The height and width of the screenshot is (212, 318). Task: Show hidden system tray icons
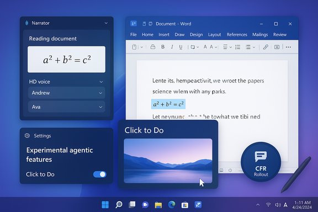click(x=258, y=205)
